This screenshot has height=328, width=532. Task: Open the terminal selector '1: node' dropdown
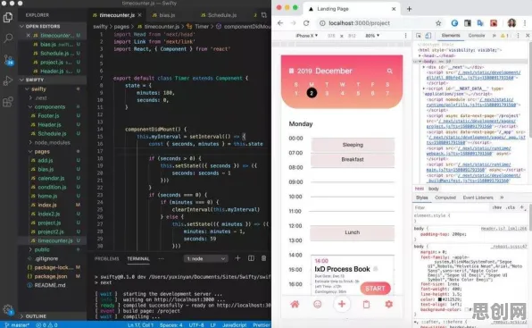pyautogui.click(x=205, y=258)
